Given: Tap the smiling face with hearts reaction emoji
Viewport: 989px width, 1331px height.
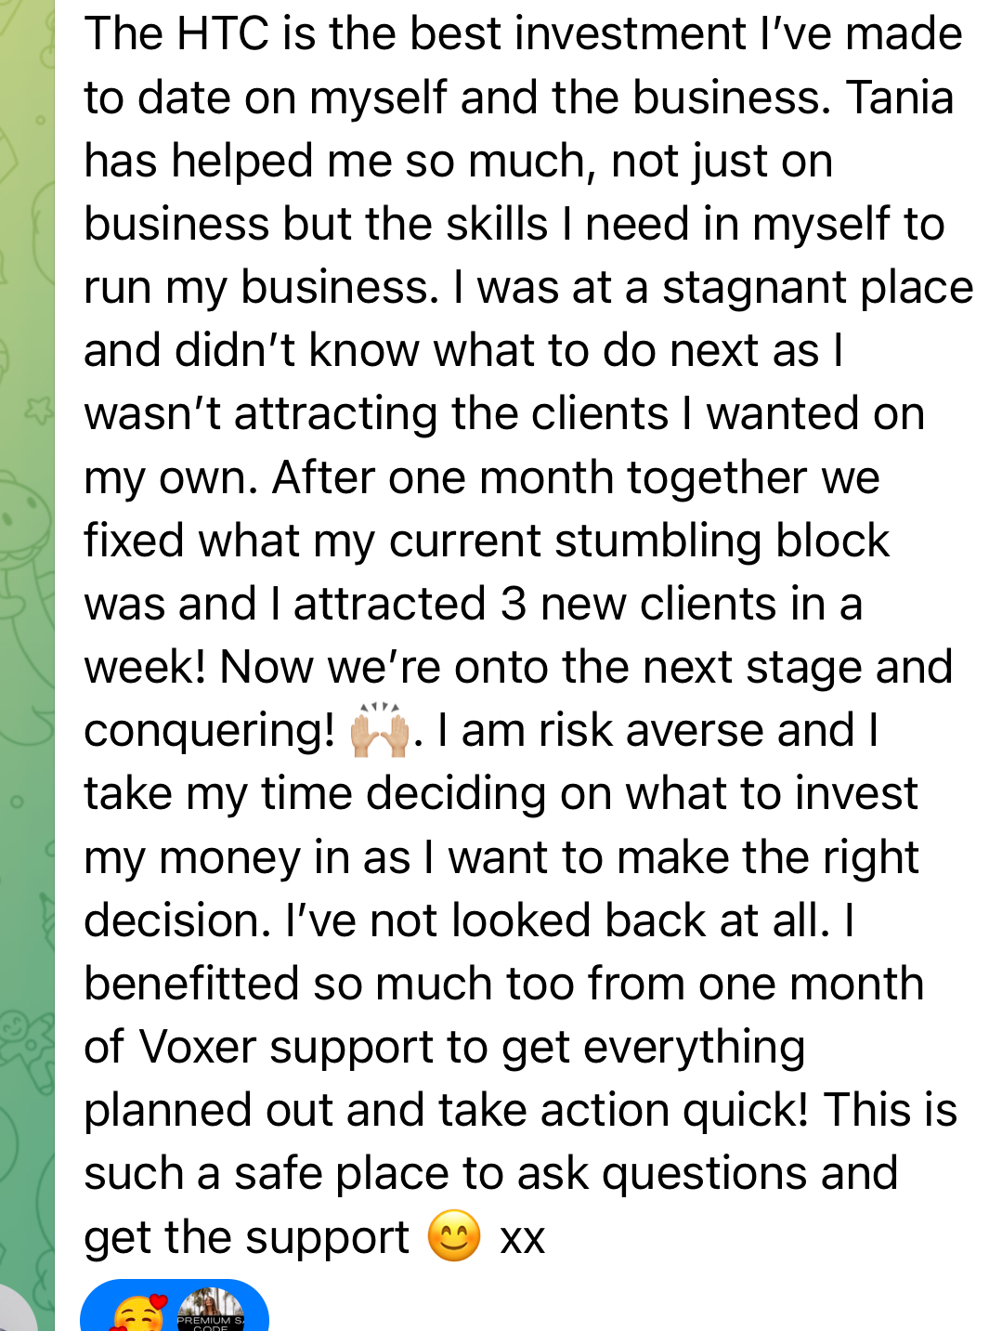Looking at the screenshot, I should tap(137, 1313).
